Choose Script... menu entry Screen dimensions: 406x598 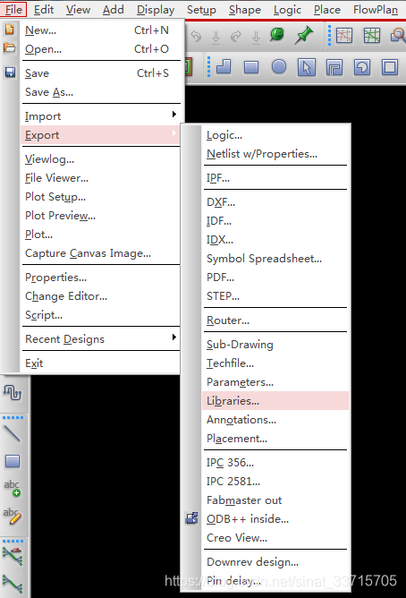tap(101, 315)
